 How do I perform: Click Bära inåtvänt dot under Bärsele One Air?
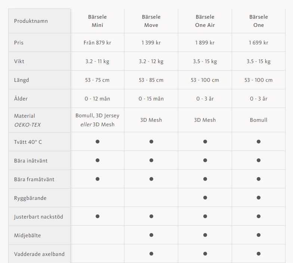pos(205,160)
